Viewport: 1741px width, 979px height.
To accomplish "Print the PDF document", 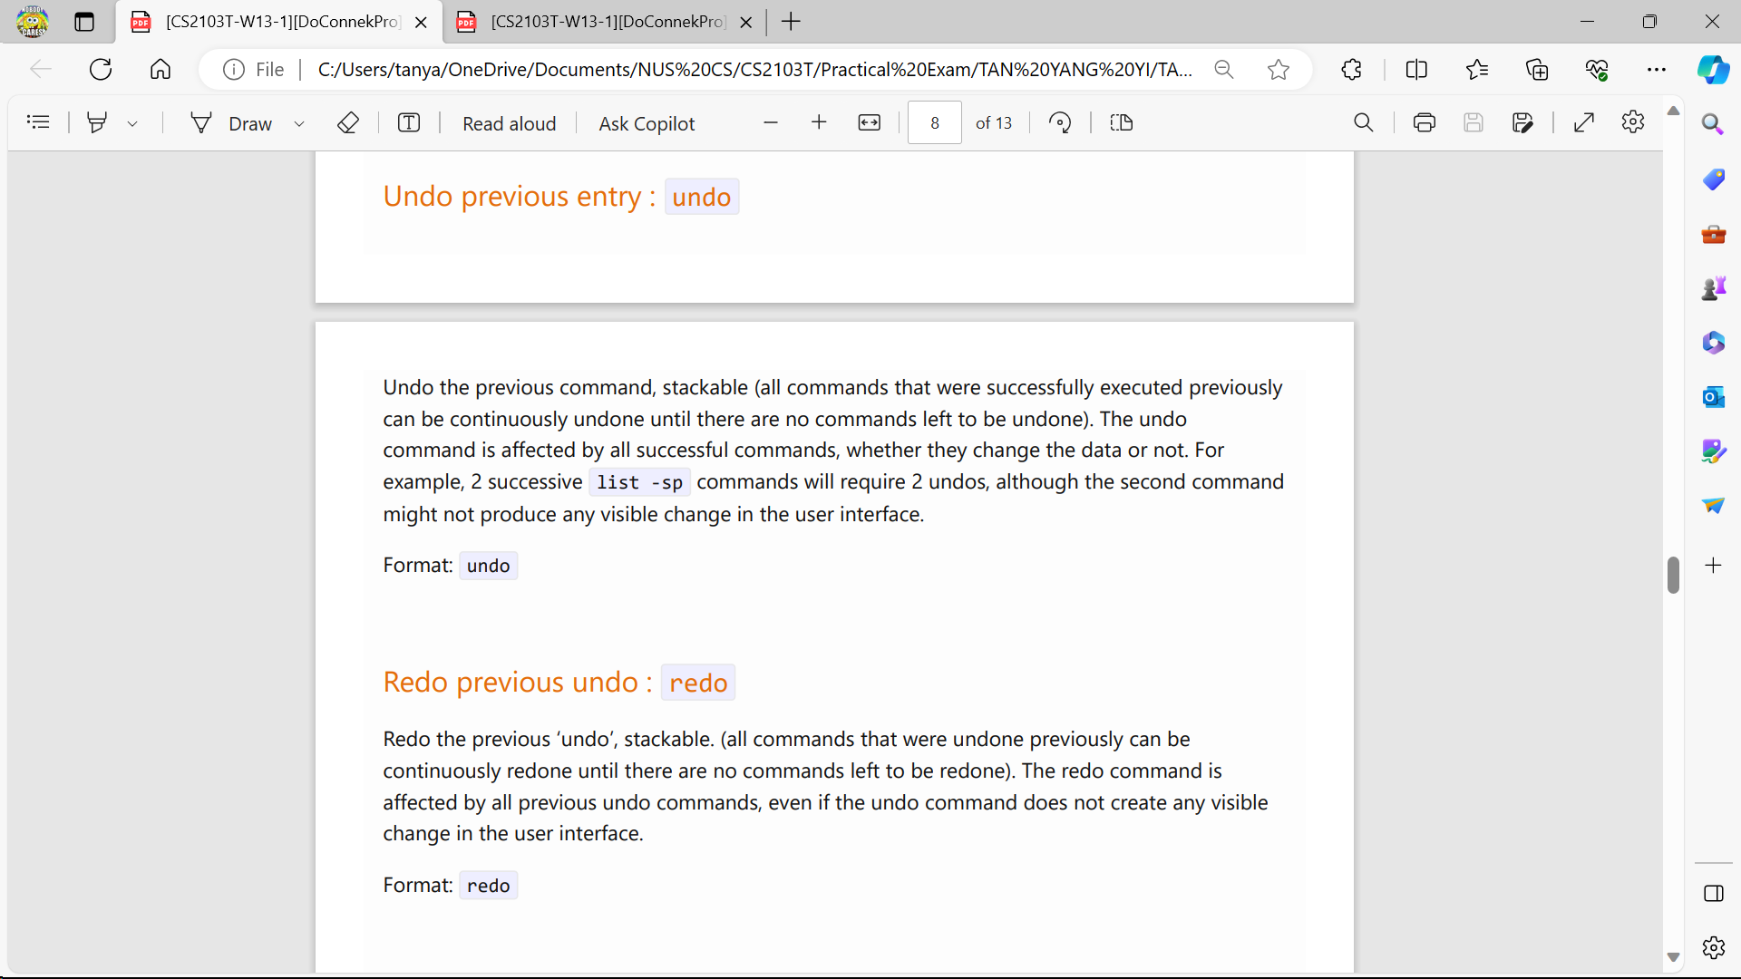I will (1424, 122).
